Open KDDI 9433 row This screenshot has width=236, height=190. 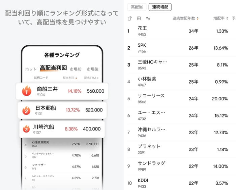[x=181, y=183]
